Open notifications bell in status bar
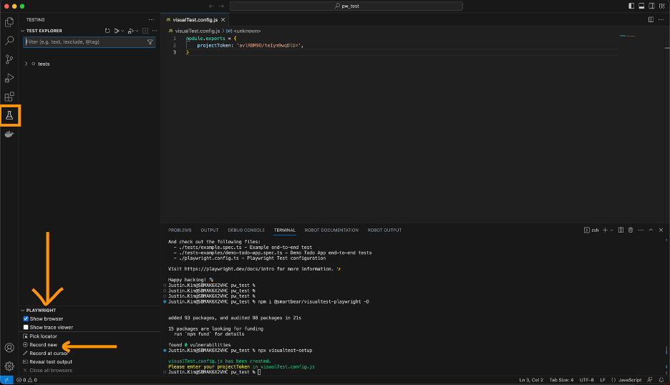The image size is (670, 385). [661, 380]
